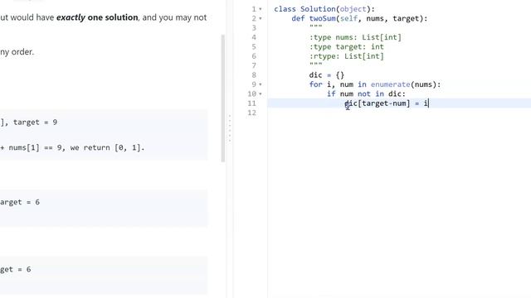Click 'Solution' in the class definition
Screen dimensions: 531x298
tap(318, 9)
